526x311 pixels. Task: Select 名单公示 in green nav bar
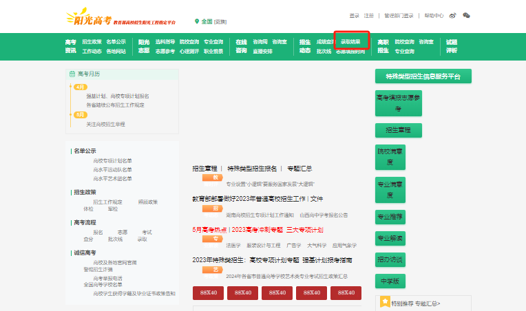[x=116, y=42]
